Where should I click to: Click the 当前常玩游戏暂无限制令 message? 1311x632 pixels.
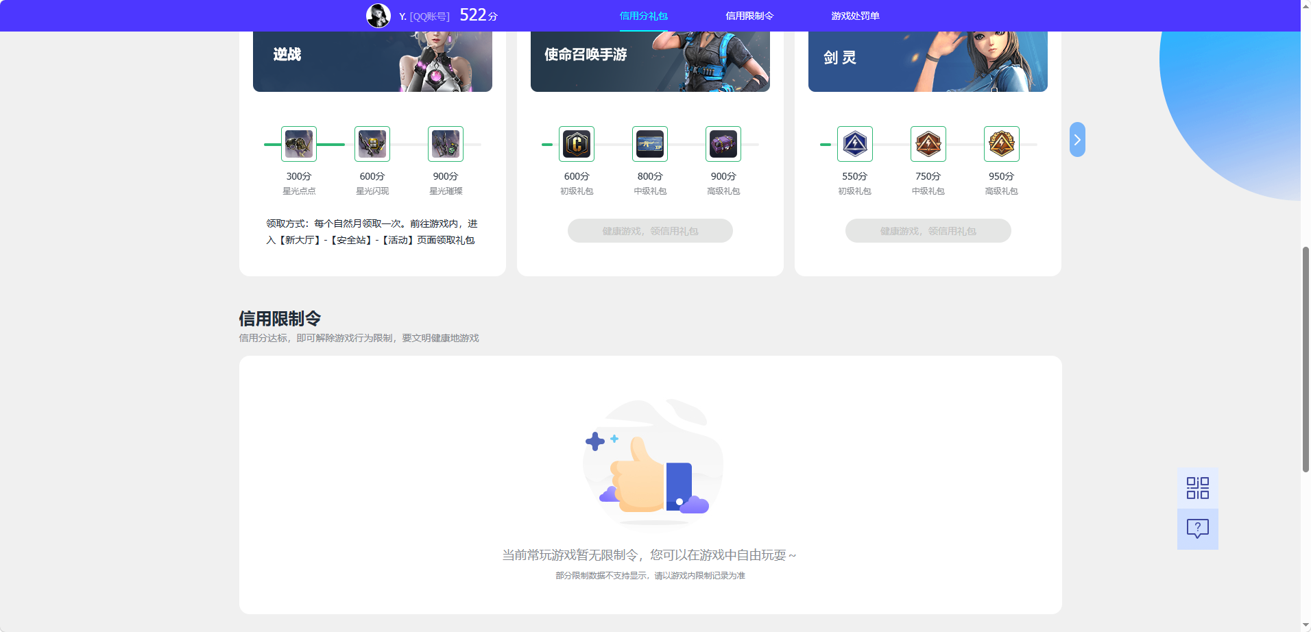649,555
